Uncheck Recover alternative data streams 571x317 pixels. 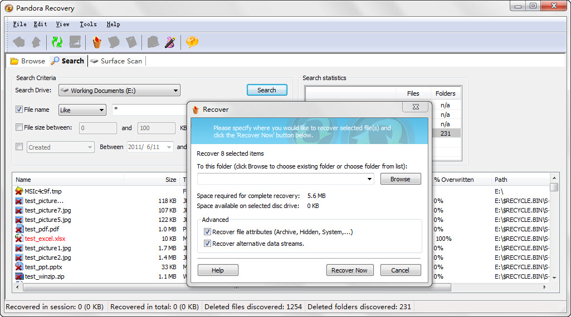point(207,243)
